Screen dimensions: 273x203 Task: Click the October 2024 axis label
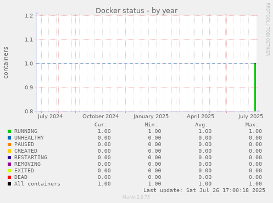tap(101, 117)
